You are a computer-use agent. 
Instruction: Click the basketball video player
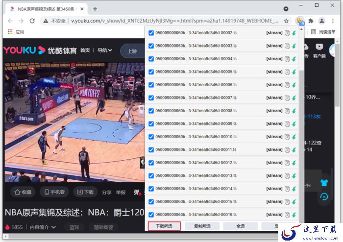point(74,122)
